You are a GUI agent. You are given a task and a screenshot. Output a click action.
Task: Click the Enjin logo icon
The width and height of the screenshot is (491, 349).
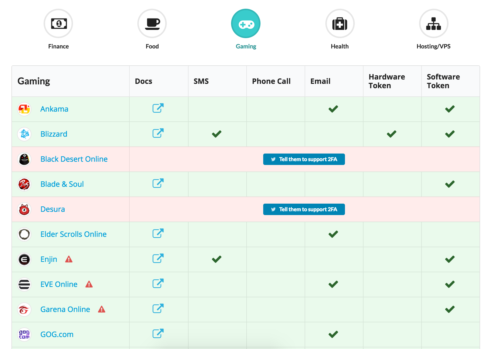coord(24,259)
